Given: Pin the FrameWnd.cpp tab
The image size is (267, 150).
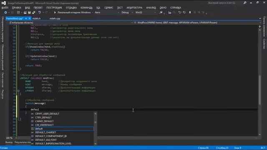Looking at the screenshot, I should point(26,18).
